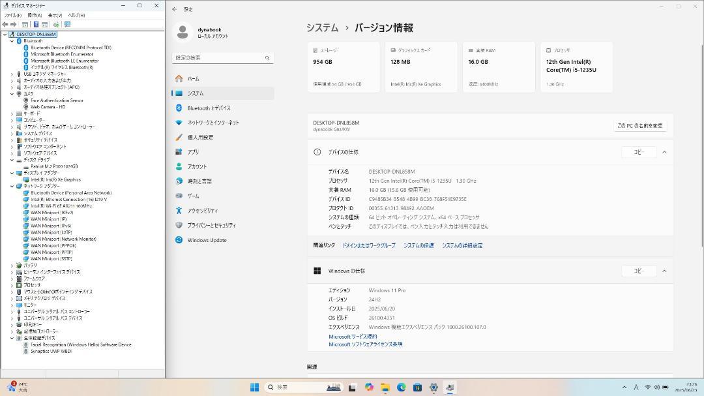Open プライバシーとセキュリティ settings page
Image resolution: width=704 pixels, height=396 pixels.
[x=223, y=225]
